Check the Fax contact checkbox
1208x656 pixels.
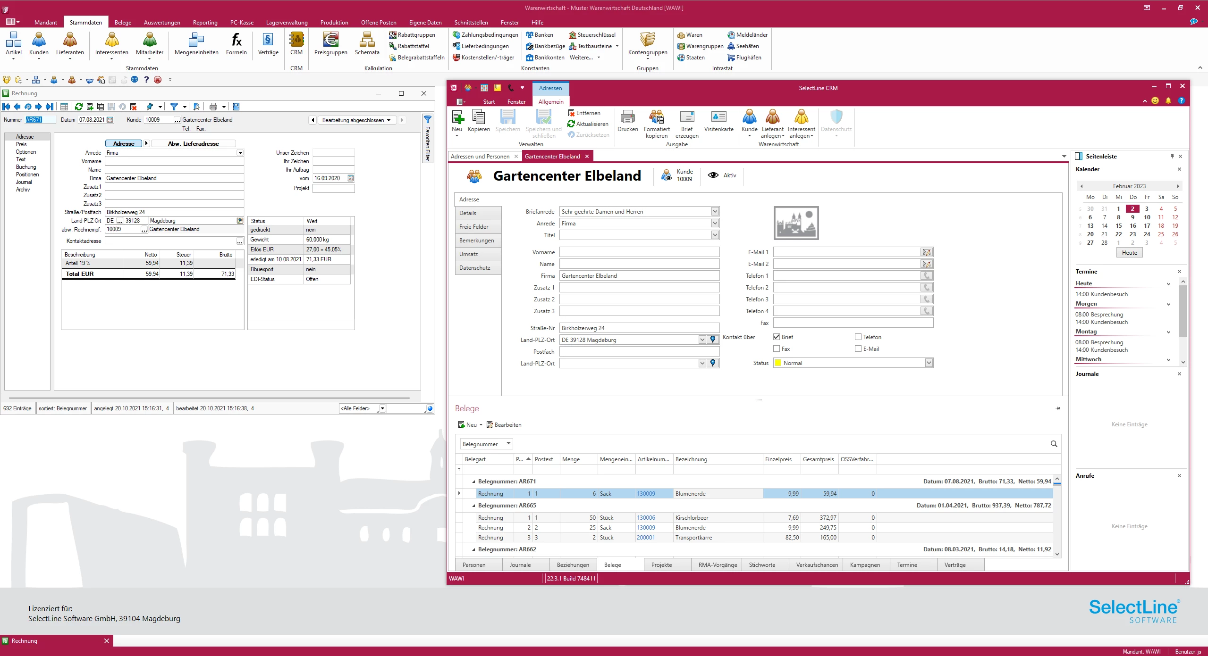point(777,349)
